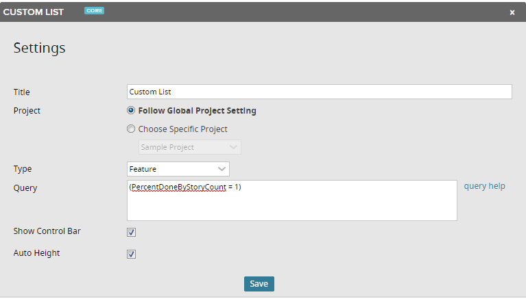Image resolution: width=526 pixels, height=299 pixels.
Task: Click the Save button
Action: [259, 284]
